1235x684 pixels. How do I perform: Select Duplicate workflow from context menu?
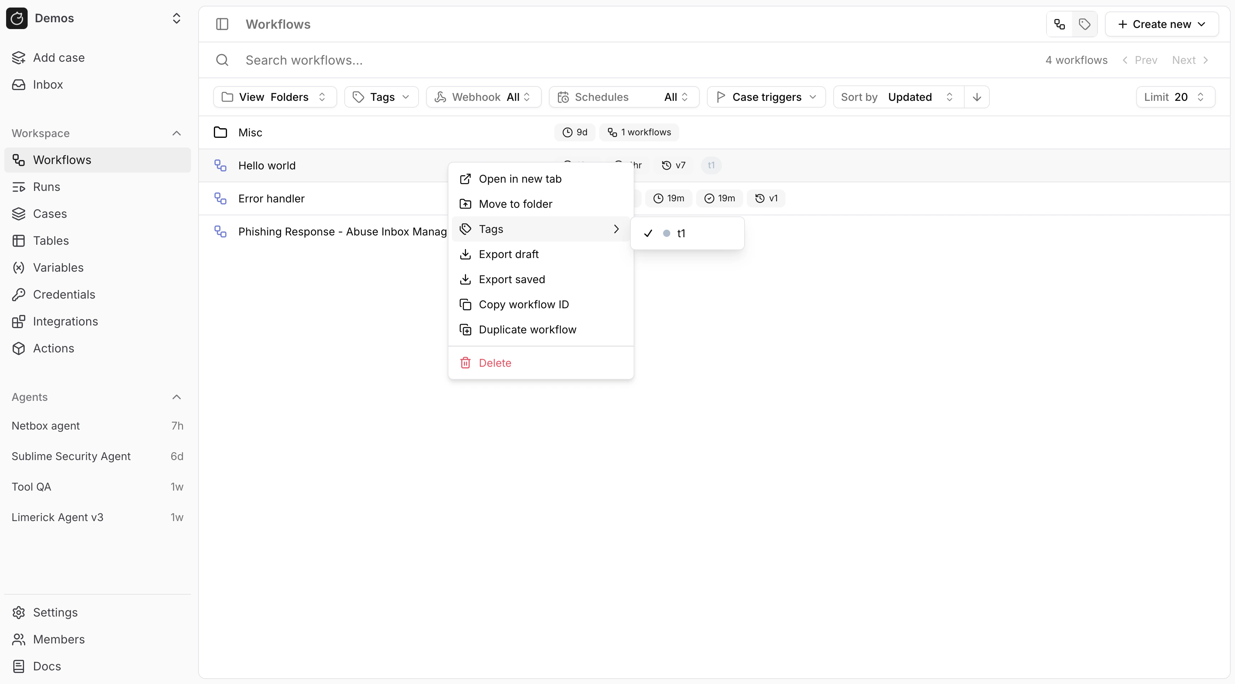tap(527, 329)
